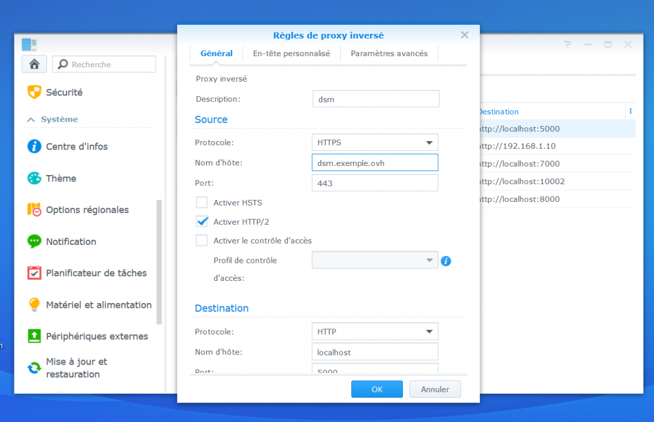This screenshot has height=422, width=654.
Task: Uncheck the Activer HTTP/2 checkbox
Action: coord(202,221)
